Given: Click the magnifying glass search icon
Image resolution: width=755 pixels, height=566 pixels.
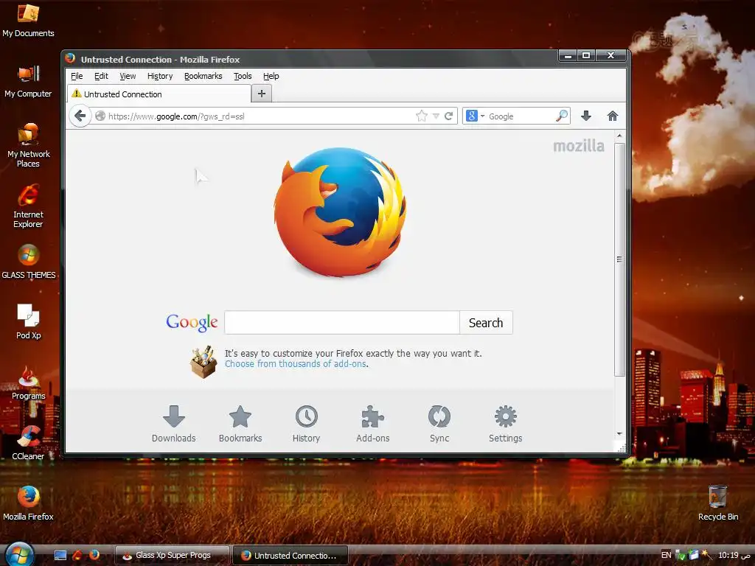Looking at the screenshot, I should point(561,116).
